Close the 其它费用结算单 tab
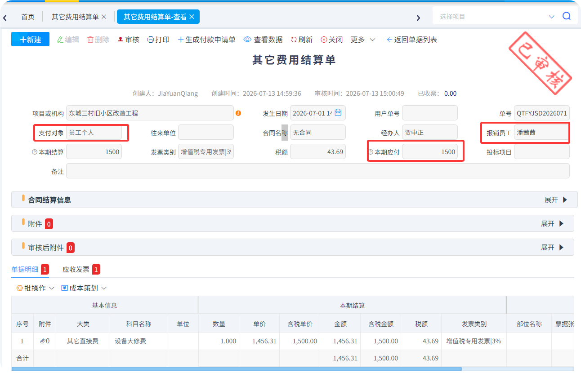Viewport: 581px width, 373px height. click(104, 17)
